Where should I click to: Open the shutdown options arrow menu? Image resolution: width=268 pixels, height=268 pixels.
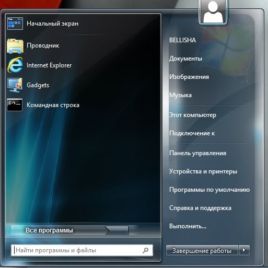coord(244,250)
